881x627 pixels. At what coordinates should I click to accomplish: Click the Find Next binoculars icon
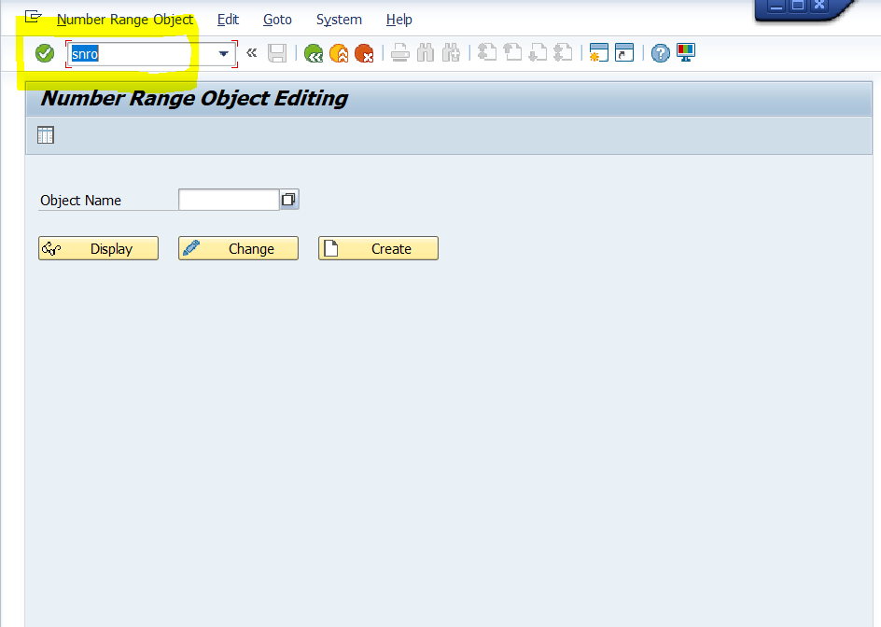pyautogui.click(x=451, y=53)
